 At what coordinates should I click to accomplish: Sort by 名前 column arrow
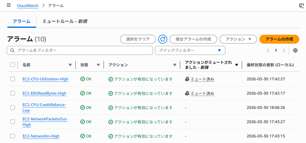pos(70,65)
